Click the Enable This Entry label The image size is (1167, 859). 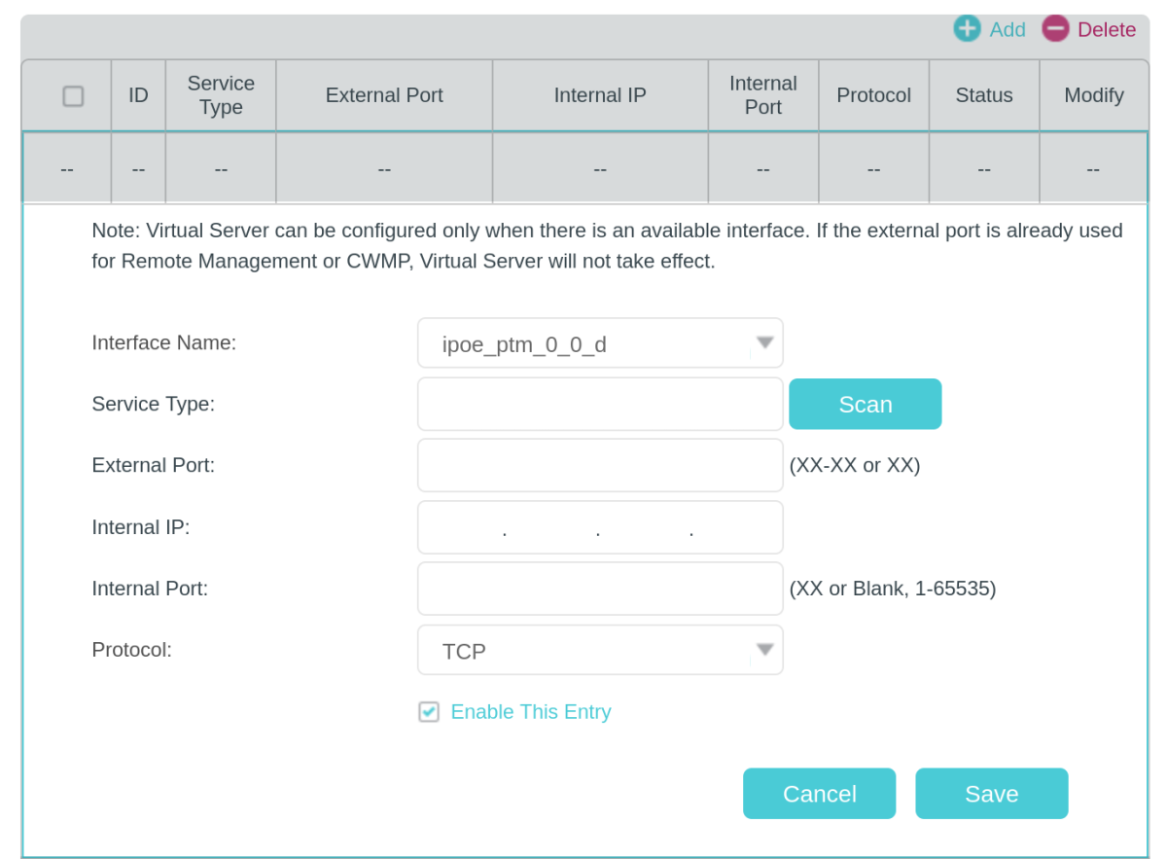530,711
